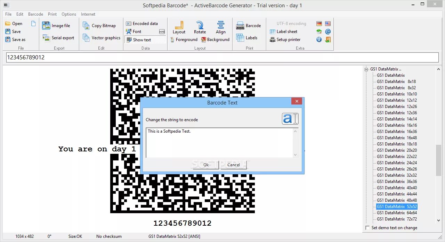This screenshot has height=242, width=445.
Task: Confirm the Barcode Text dialog with Ok
Action: [206, 165]
